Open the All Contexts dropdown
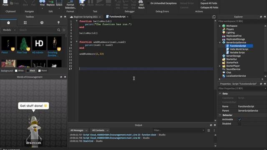 pyautogui.click(x=100, y=130)
